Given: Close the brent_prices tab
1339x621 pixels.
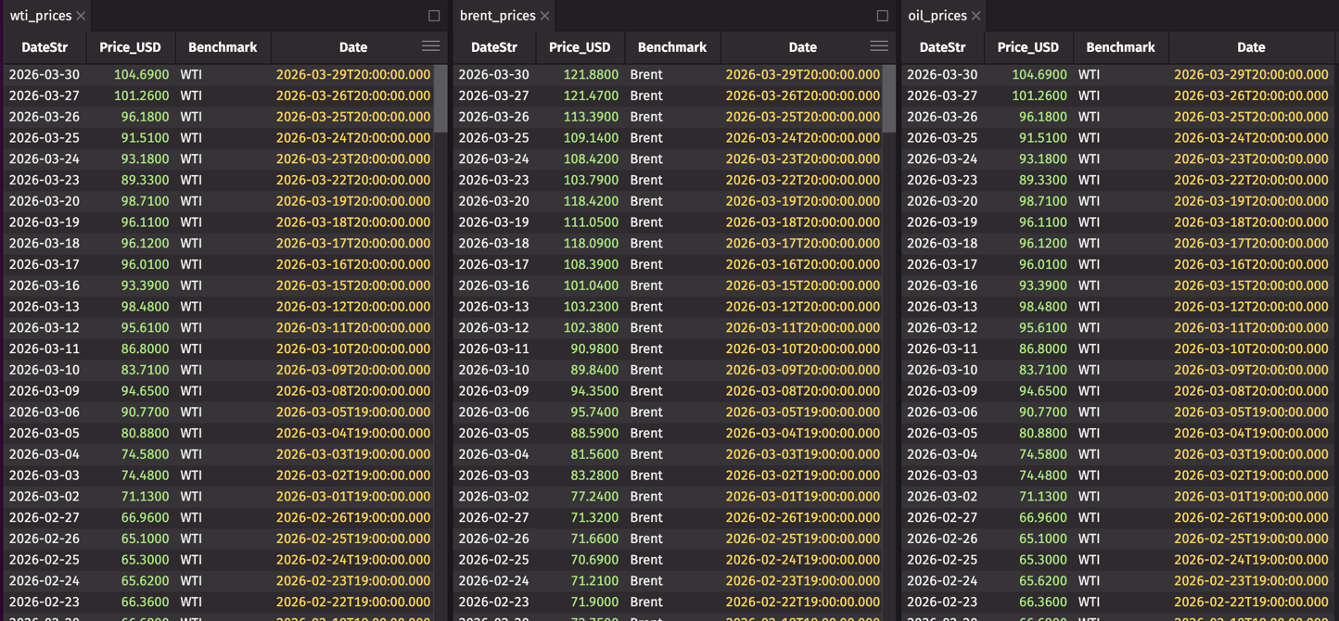Looking at the screenshot, I should tap(545, 16).
